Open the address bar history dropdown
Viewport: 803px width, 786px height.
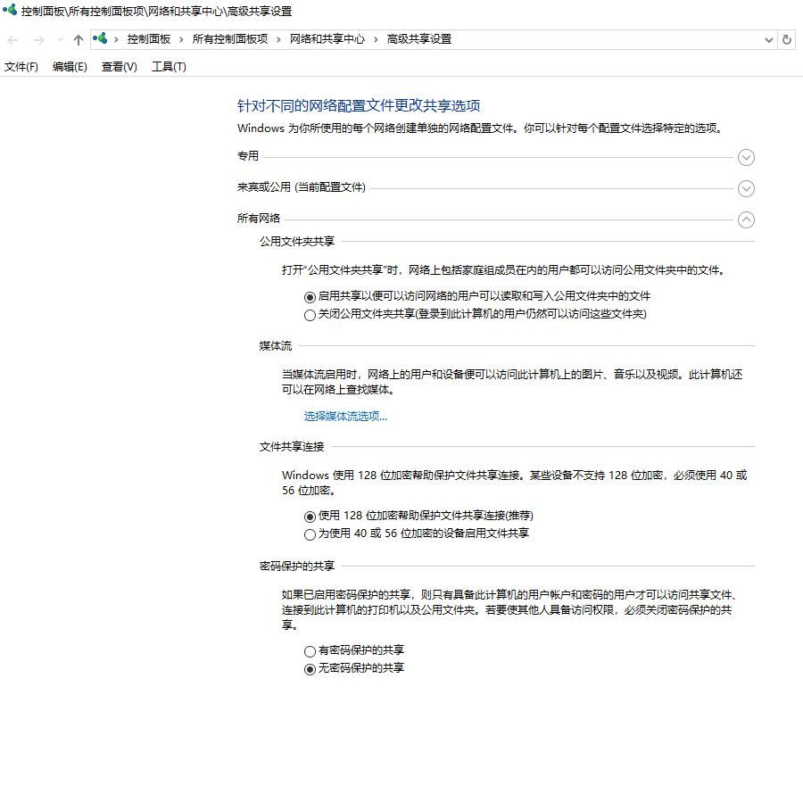click(768, 39)
